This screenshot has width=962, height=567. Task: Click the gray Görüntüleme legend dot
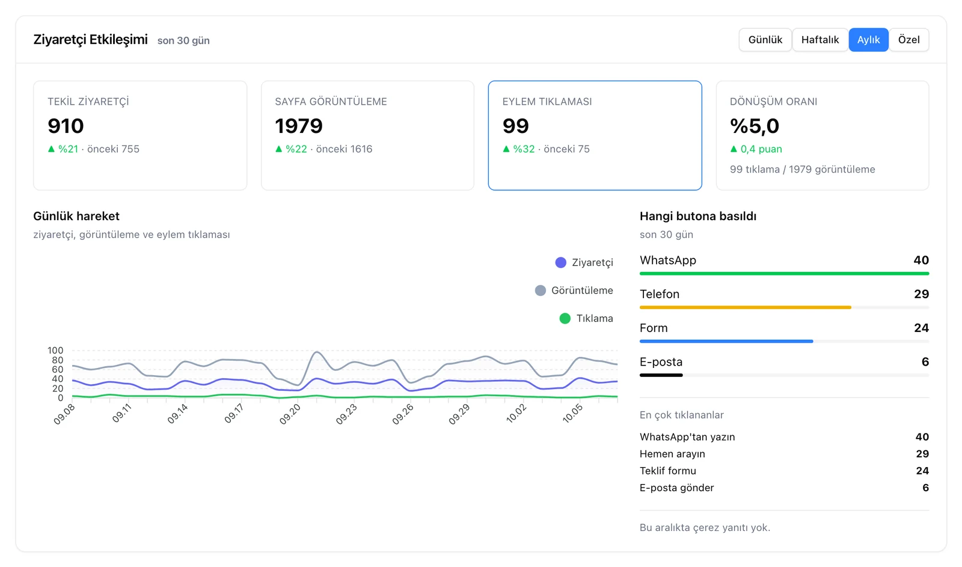[540, 290]
